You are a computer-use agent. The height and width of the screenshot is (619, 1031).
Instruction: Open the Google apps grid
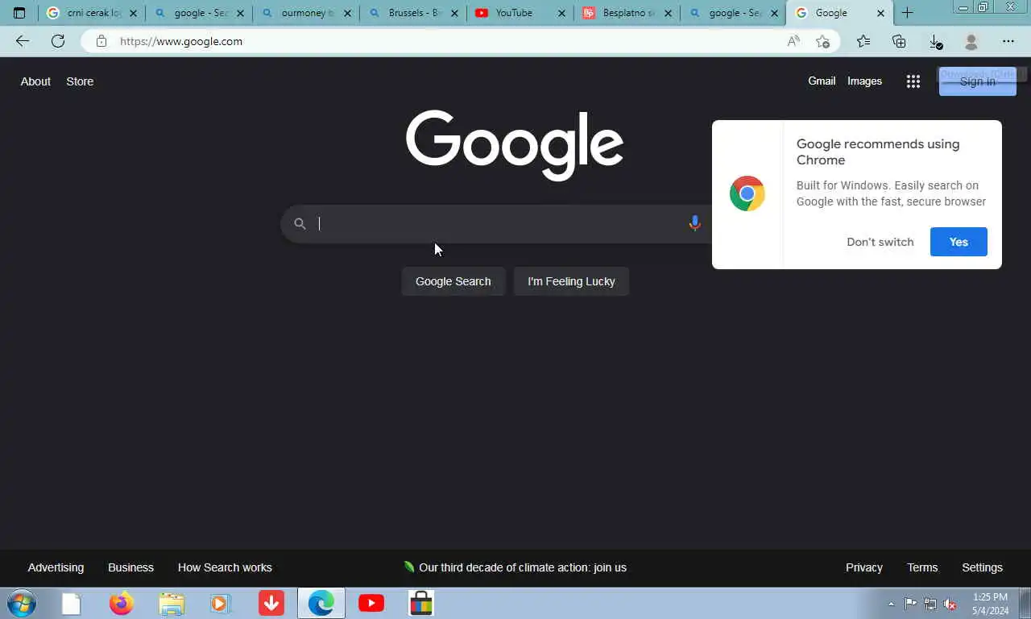click(913, 81)
